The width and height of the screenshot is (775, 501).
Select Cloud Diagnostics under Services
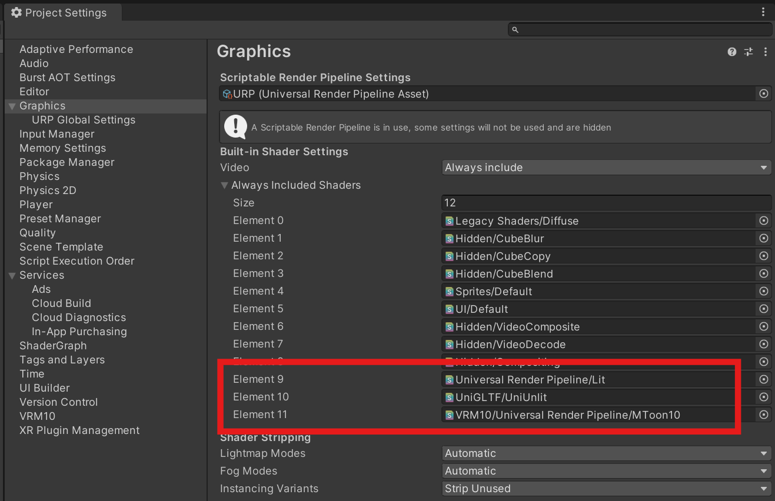79,318
